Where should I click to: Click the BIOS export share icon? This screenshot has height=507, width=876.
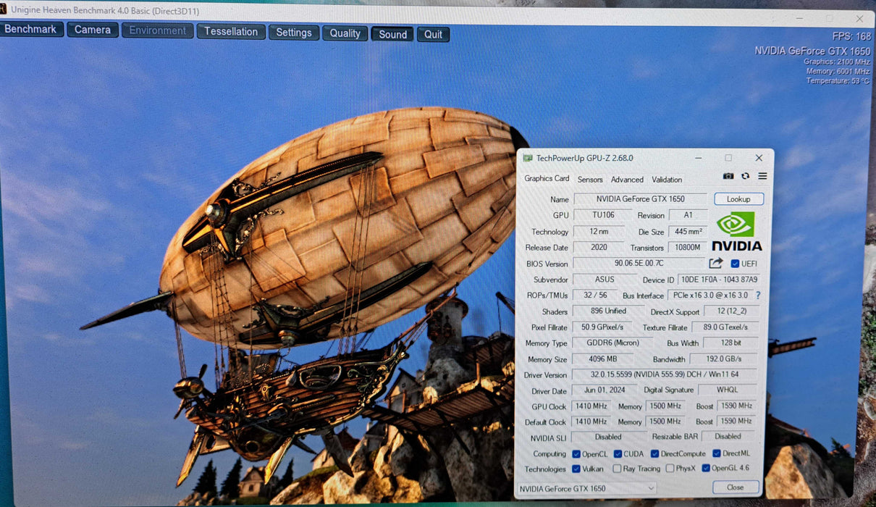click(x=716, y=264)
